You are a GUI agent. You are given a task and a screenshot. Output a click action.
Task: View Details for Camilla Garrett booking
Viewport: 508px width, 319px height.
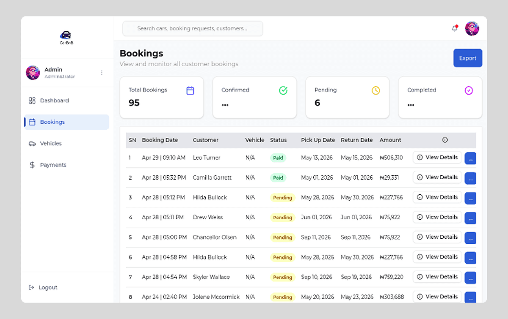click(437, 177)
